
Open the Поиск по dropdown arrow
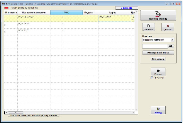172,40
